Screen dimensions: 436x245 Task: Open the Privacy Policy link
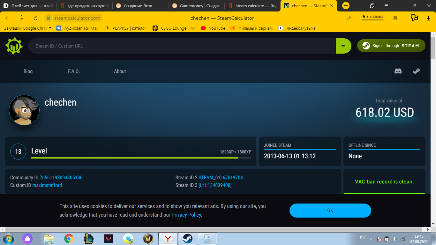click(186, 215)
